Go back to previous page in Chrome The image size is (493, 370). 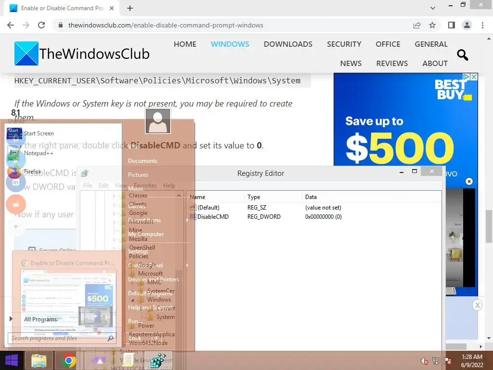(11, 25)
